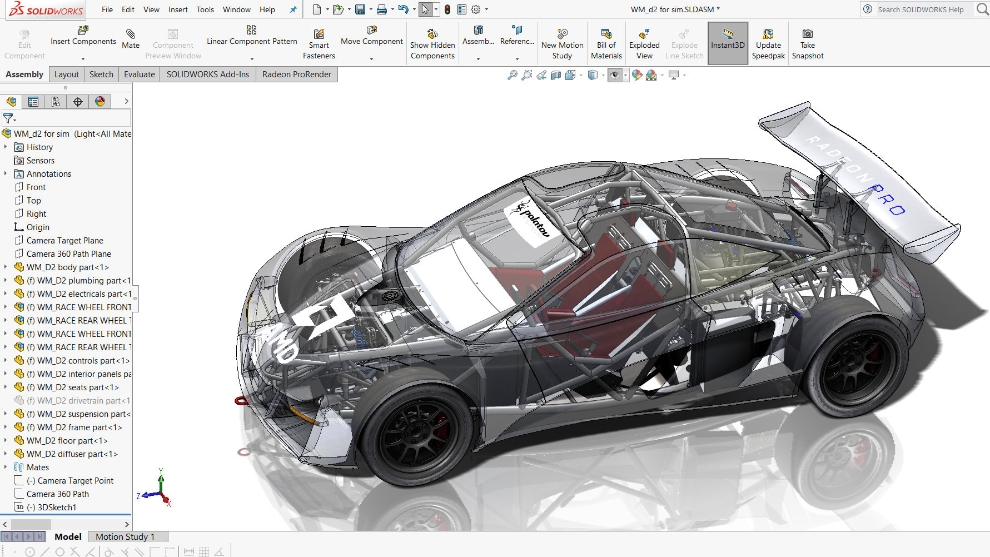Toggle the Instant3D button
The height and width of the screenshot is (557, 990).
727,43
